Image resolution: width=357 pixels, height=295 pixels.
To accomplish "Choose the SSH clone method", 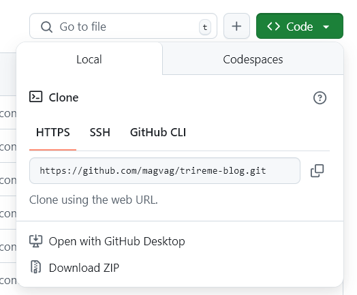I will [99, 132].
